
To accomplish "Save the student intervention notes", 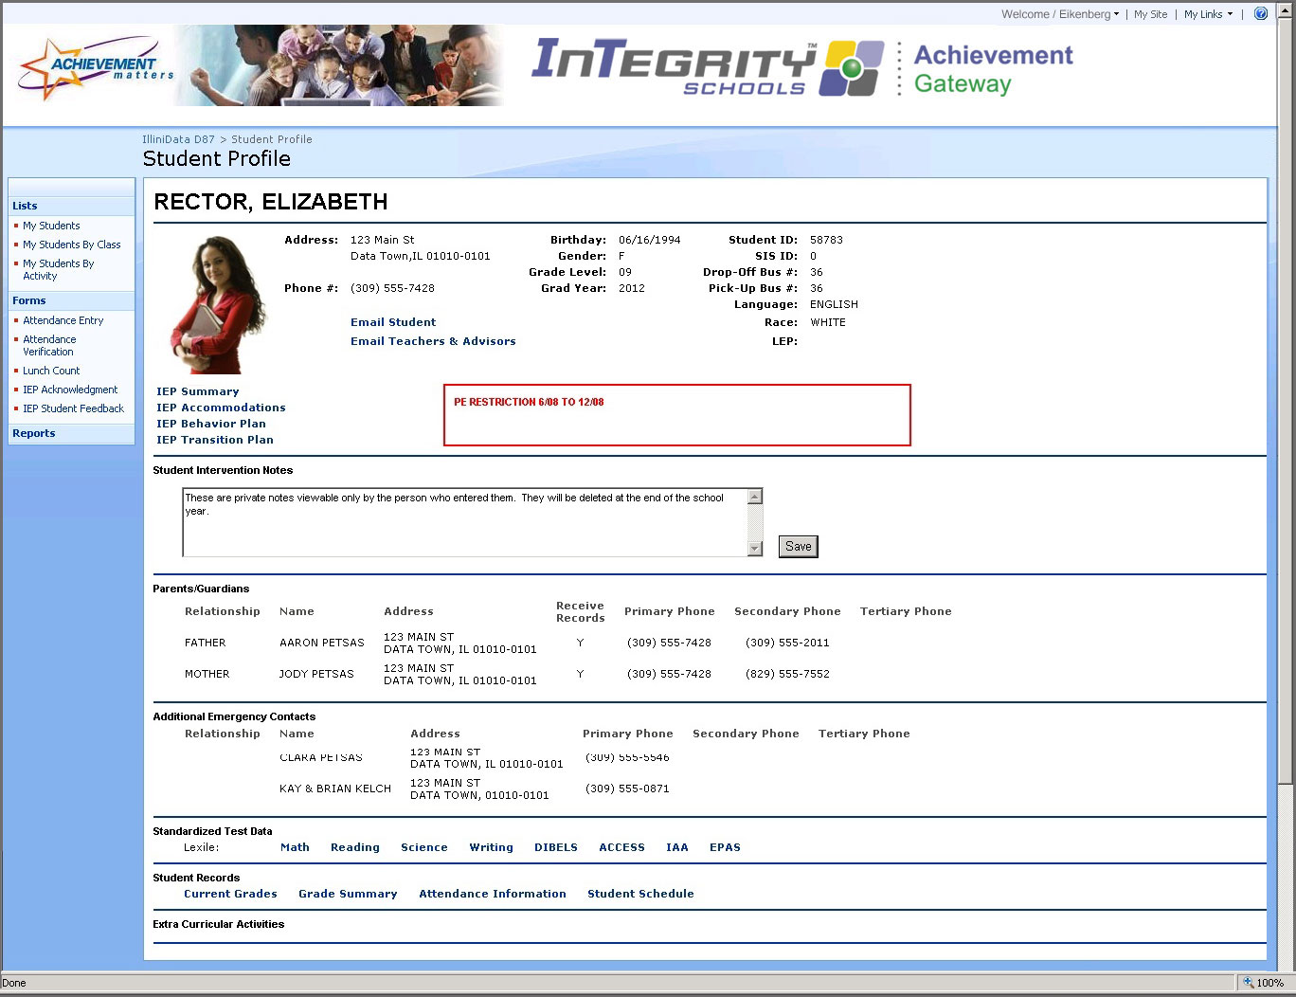I will point(798,547).
